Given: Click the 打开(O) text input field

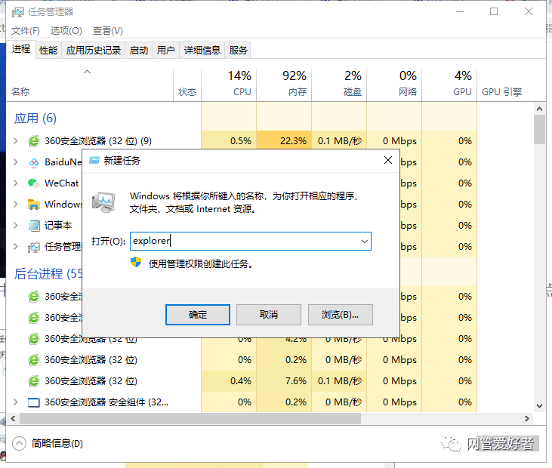Looking at the screenshot, I should pos(251,242).
